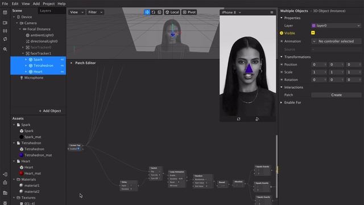This screenshot has height=205, width=364.
Task: Click the send-to-device icon in left sidebar
Action: click(x=5, y=174)
